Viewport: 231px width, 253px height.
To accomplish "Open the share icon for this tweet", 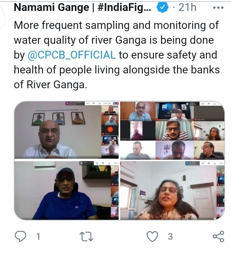I will click(x=219, y=236).
